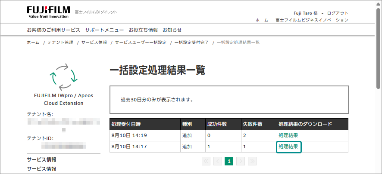Image resolution: width=382 pixels, height=174 pixels.
Task: Go to last page pagination arrow
Action: pyautogui.click(x=252, y=161)
